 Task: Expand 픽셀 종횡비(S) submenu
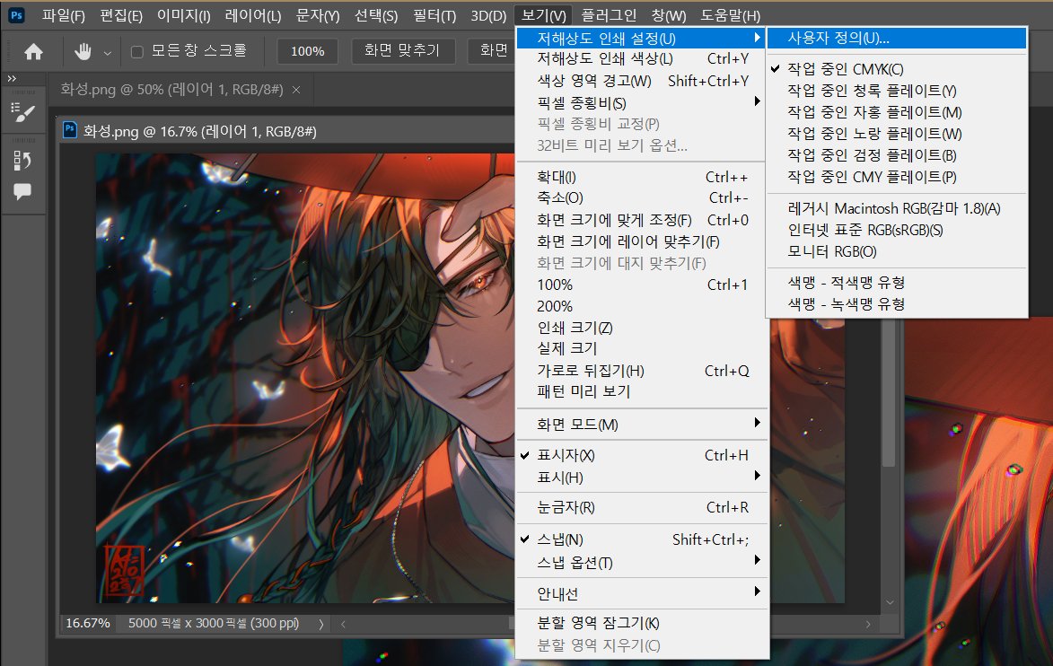tap(641, 102)
